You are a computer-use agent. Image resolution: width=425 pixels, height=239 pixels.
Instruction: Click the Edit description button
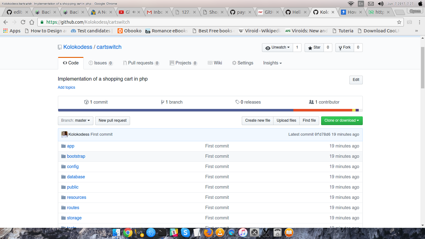356,80
